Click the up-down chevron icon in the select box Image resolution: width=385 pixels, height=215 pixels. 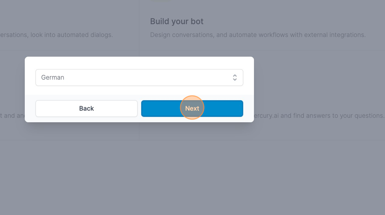235,78
